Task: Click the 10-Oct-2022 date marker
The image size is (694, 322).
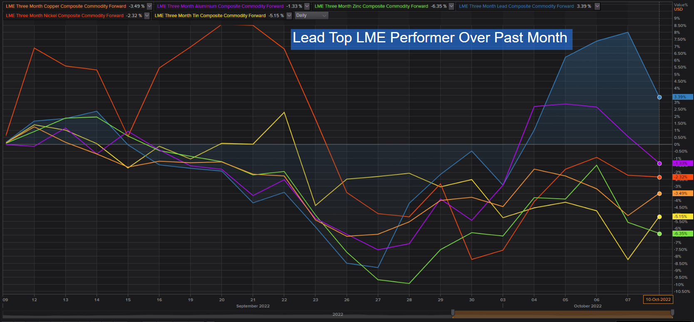Action: click(658, 300)
